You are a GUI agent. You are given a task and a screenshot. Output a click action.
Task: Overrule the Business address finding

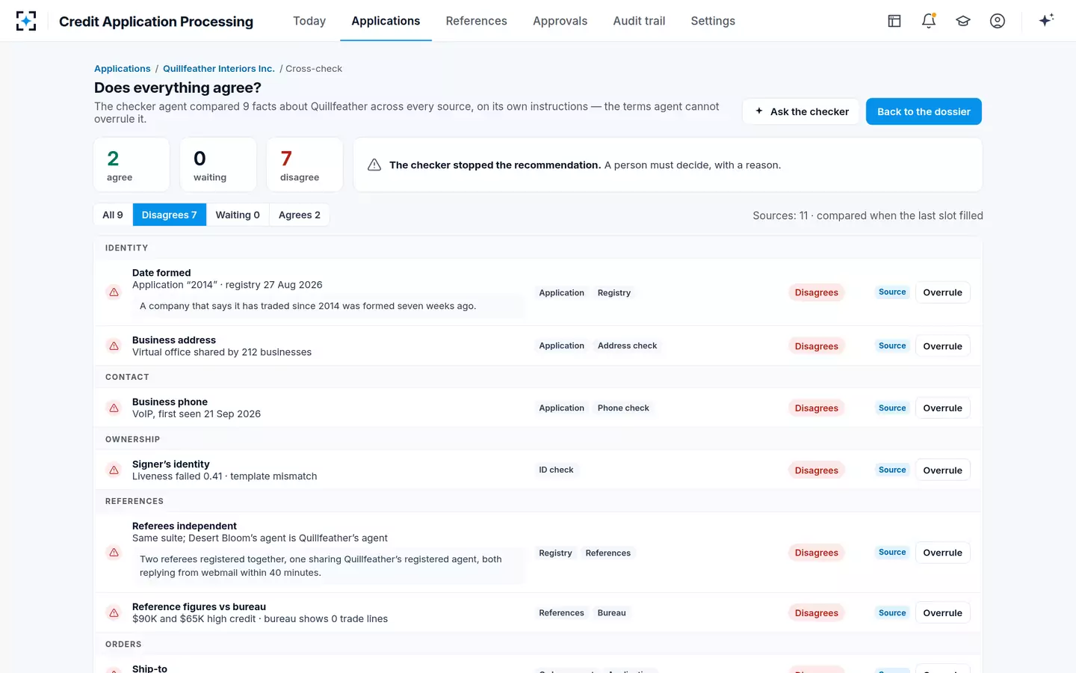tap(942, 346)
